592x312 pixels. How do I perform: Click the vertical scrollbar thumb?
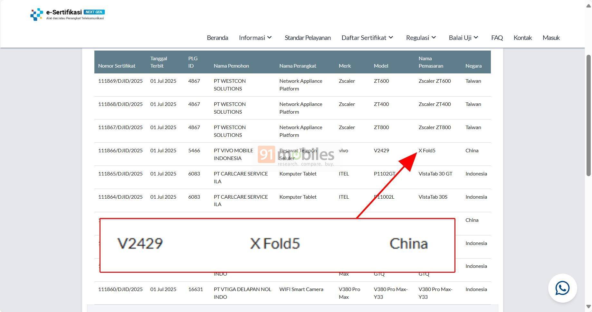(x=588, y=115)
